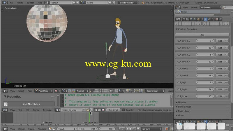Open the Texture properties checker icon

pyautogui.click(x=217, y=19)
